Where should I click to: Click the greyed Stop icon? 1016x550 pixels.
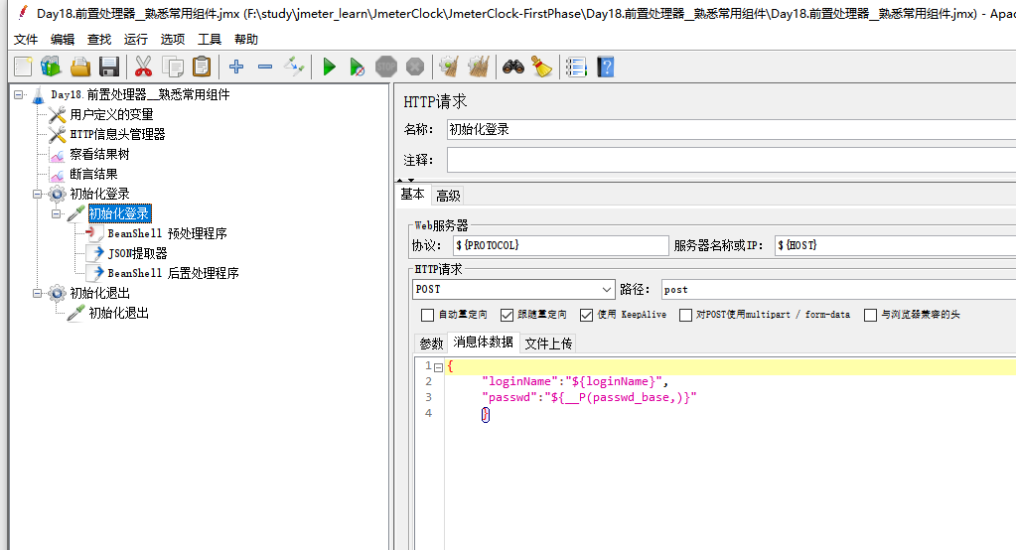tap(386, 67)
